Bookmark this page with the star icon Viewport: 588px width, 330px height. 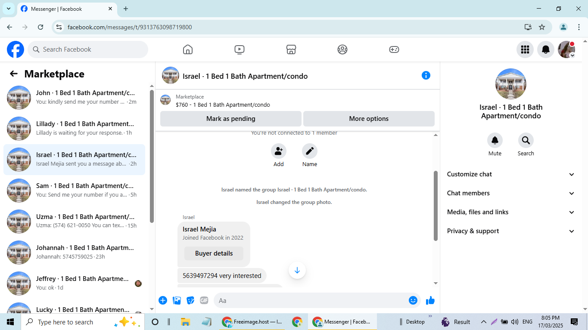542,27
